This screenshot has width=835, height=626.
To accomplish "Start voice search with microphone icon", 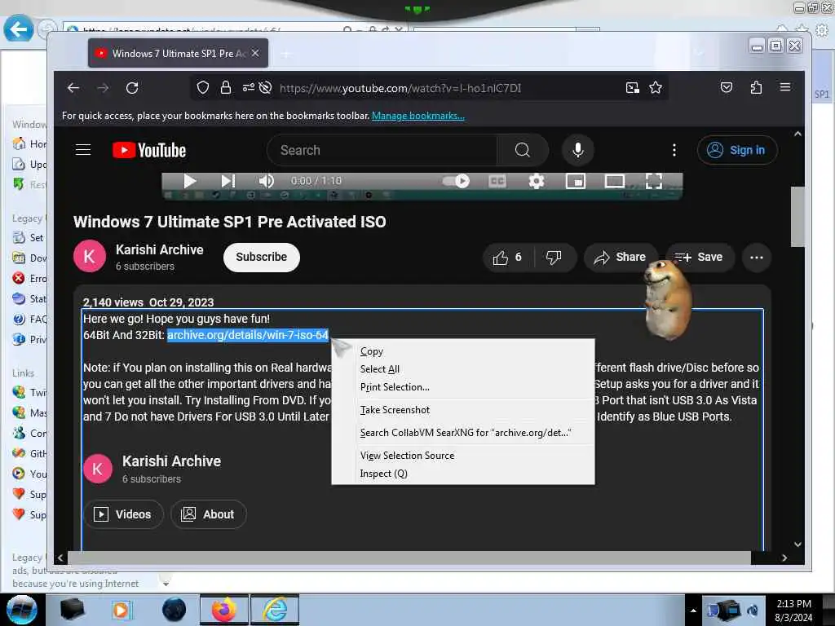I will click(578, 150).
